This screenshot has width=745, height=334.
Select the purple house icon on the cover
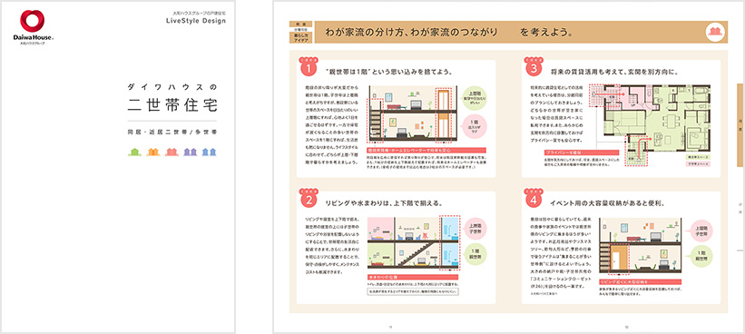tap(190, 152)
